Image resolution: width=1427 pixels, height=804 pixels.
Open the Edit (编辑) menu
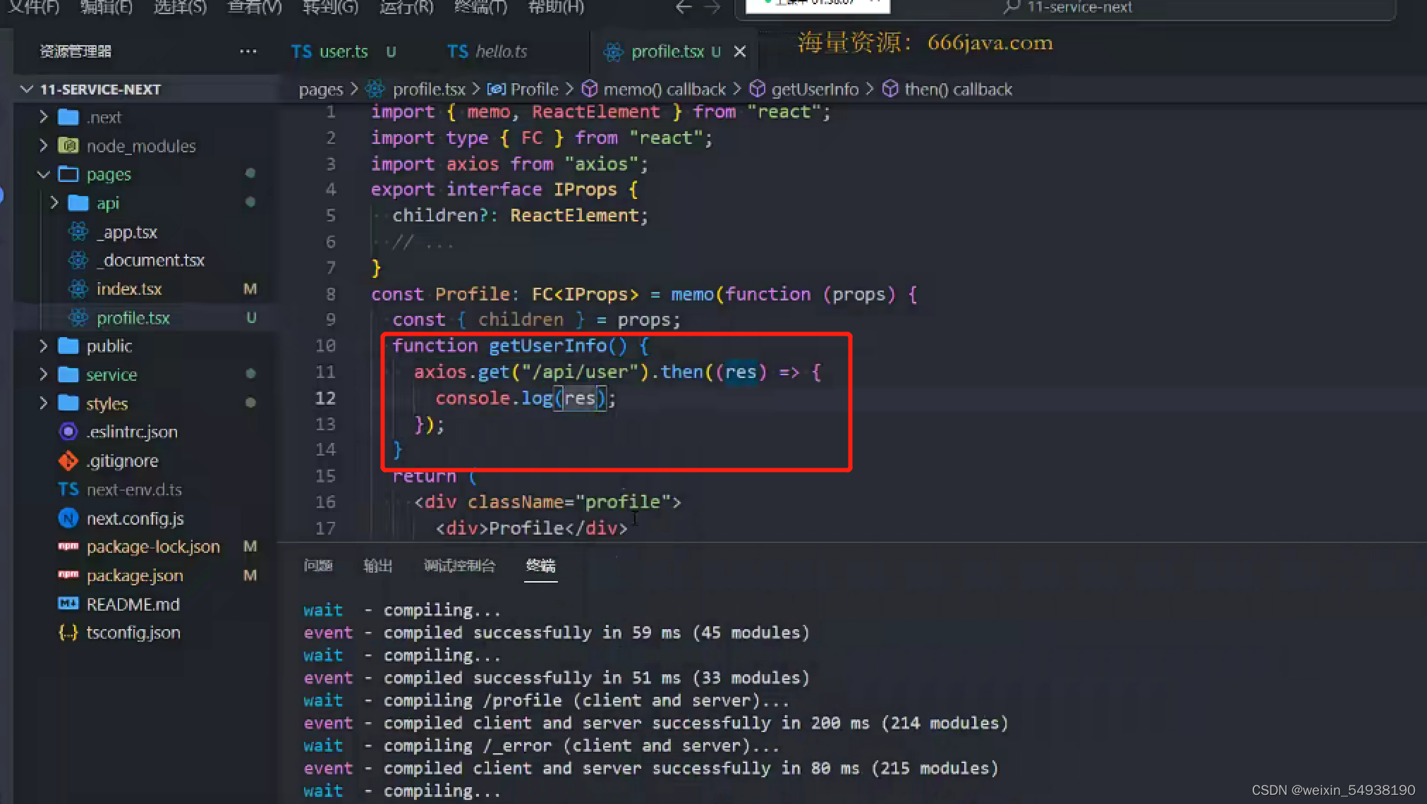pyautogui.click(x=106, y=7)
